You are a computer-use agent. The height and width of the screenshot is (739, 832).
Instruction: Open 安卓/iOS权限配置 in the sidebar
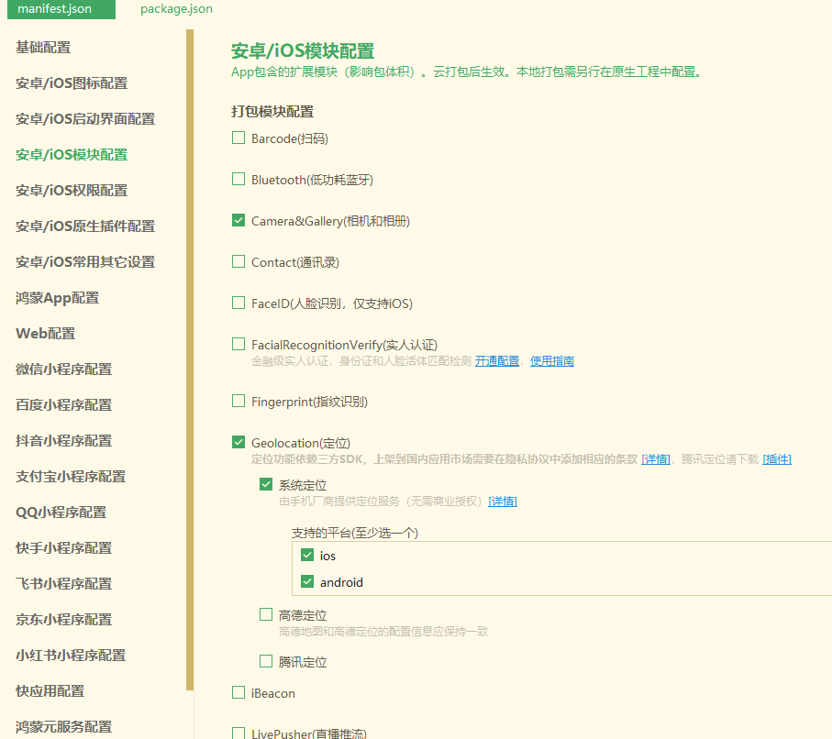pyautogui.click(x=72, y=191)
